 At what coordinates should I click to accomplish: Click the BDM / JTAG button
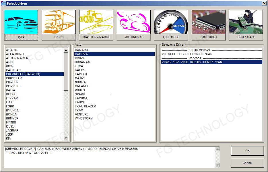246,37
